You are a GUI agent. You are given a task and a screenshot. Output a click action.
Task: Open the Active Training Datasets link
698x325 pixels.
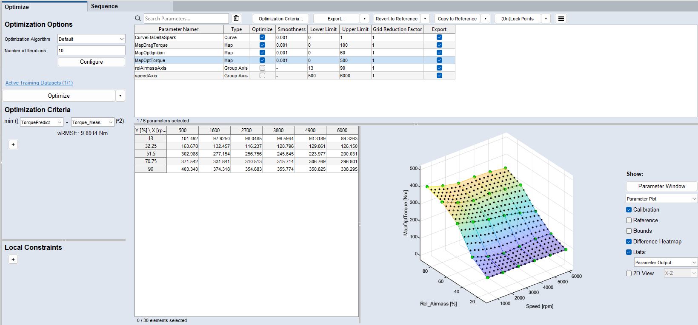click(x=39, y=83)
